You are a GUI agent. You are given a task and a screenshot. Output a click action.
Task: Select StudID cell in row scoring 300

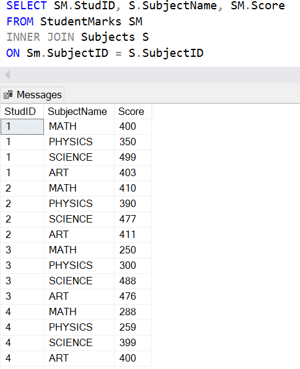[22, 266]
